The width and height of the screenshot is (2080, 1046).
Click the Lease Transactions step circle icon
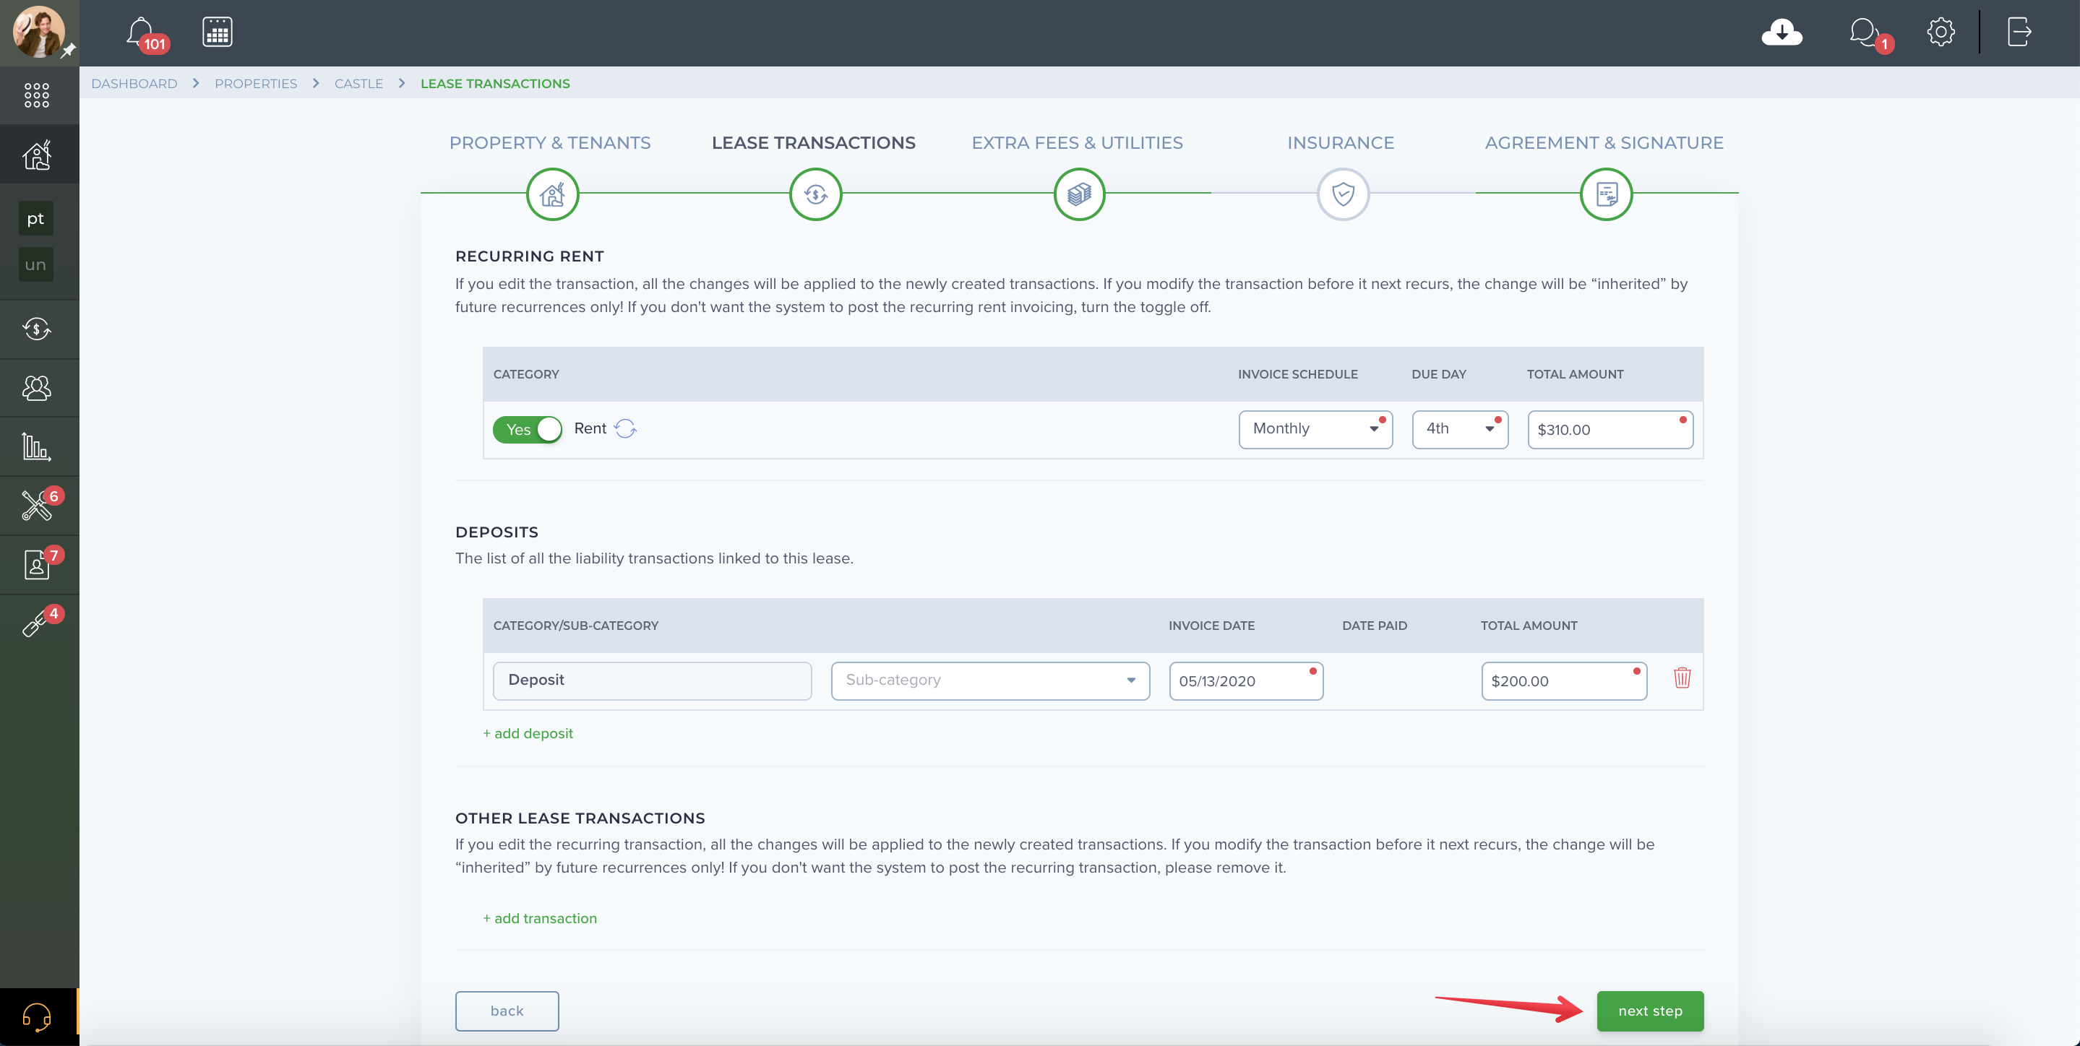coord(815,194)
